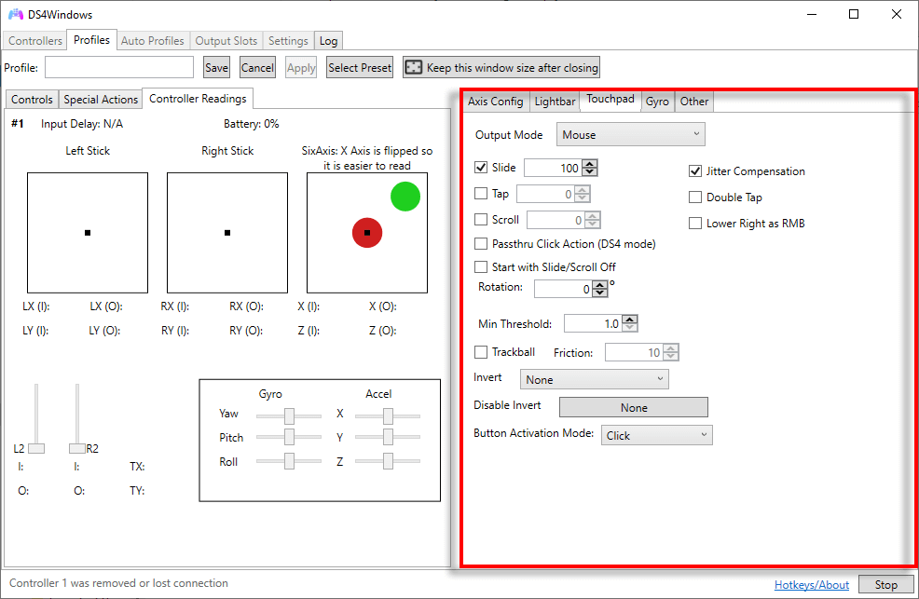Viewport: 919px width, 599px height.
Task: Click the Gyro Roll slider thumb
Action: [x=289, y=461]
